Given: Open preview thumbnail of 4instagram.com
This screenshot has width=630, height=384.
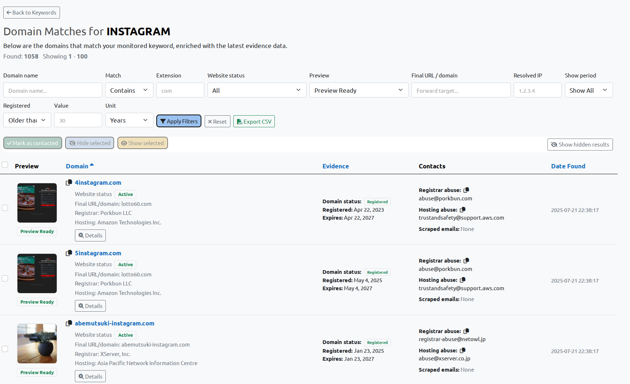Looking at the screenshot, I should [37, 203].
